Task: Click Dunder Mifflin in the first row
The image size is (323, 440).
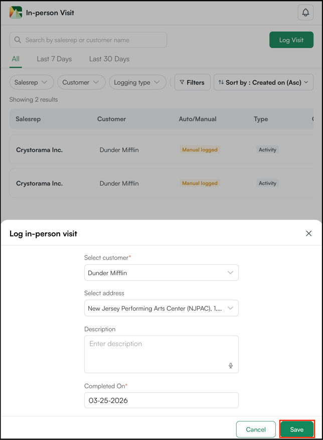Action: [119, 150]
